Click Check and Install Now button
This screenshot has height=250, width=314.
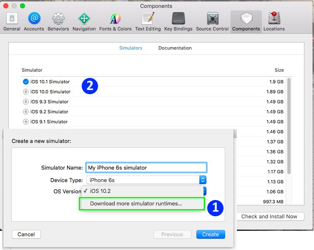(269, 217)
